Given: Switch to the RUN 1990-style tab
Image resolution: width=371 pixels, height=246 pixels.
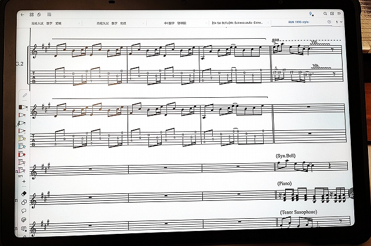Looking at the screenshot, I should (x=298, y=23).
